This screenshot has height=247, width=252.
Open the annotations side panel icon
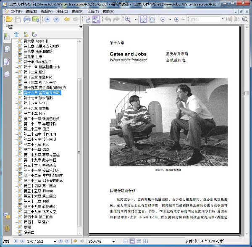point(7,62)
